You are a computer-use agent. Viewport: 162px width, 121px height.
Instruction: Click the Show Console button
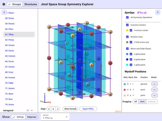(70, 109)
